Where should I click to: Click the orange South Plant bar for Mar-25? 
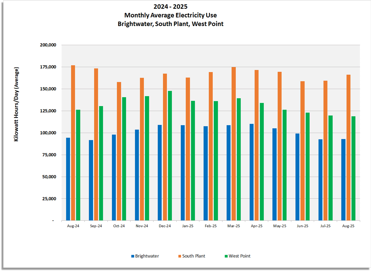click(234, 144)
